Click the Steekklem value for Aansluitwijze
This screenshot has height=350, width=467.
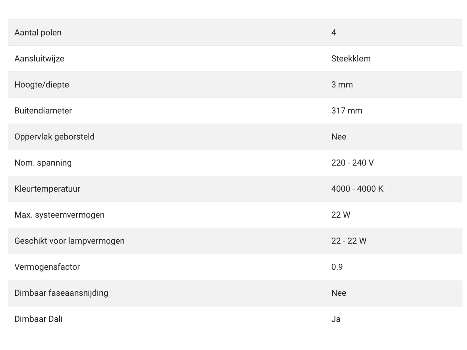tap(351, 58)
